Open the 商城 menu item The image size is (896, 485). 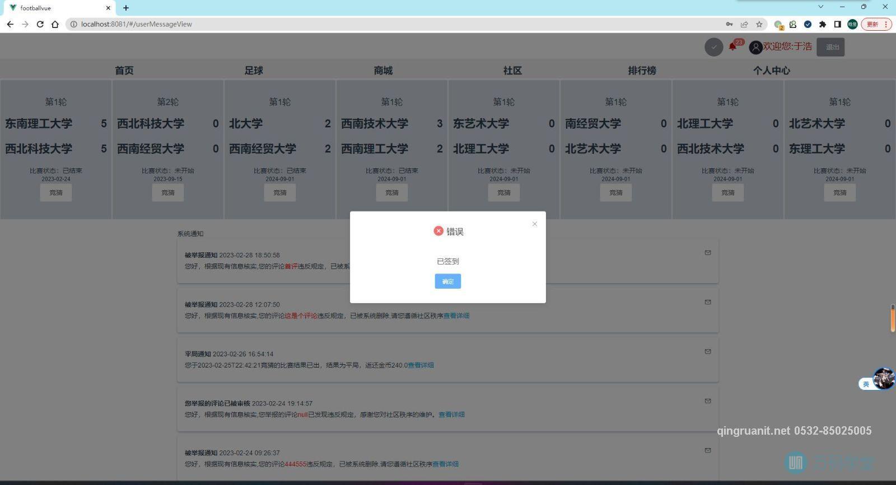tap(383, 70)
